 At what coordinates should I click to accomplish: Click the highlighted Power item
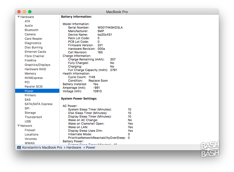click(37, 91)
